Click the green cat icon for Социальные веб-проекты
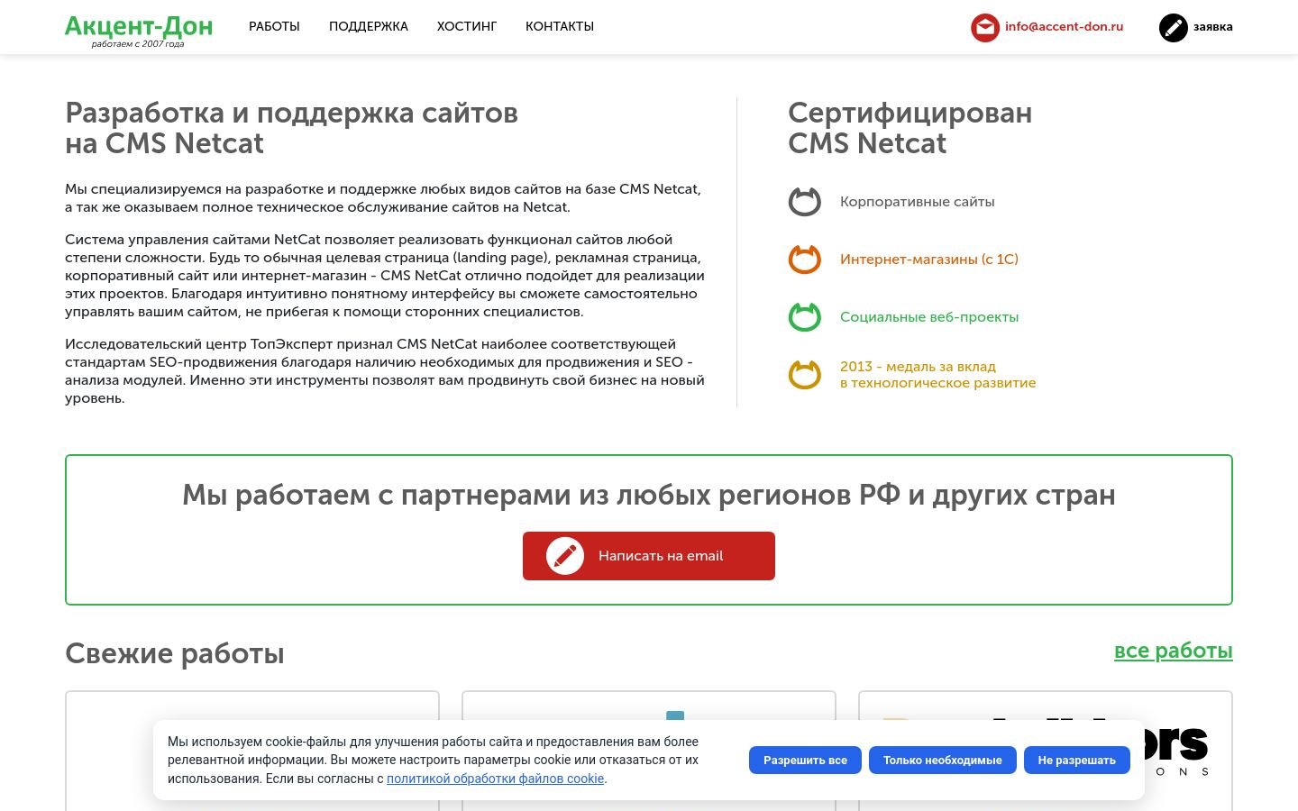Viewport: 1298px width, 811px height. coord(805,317)
